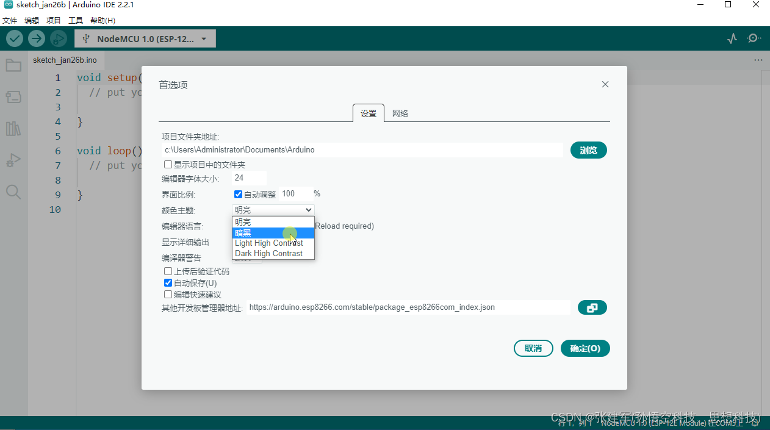Click the 浏览 browse button

(589, 150)
